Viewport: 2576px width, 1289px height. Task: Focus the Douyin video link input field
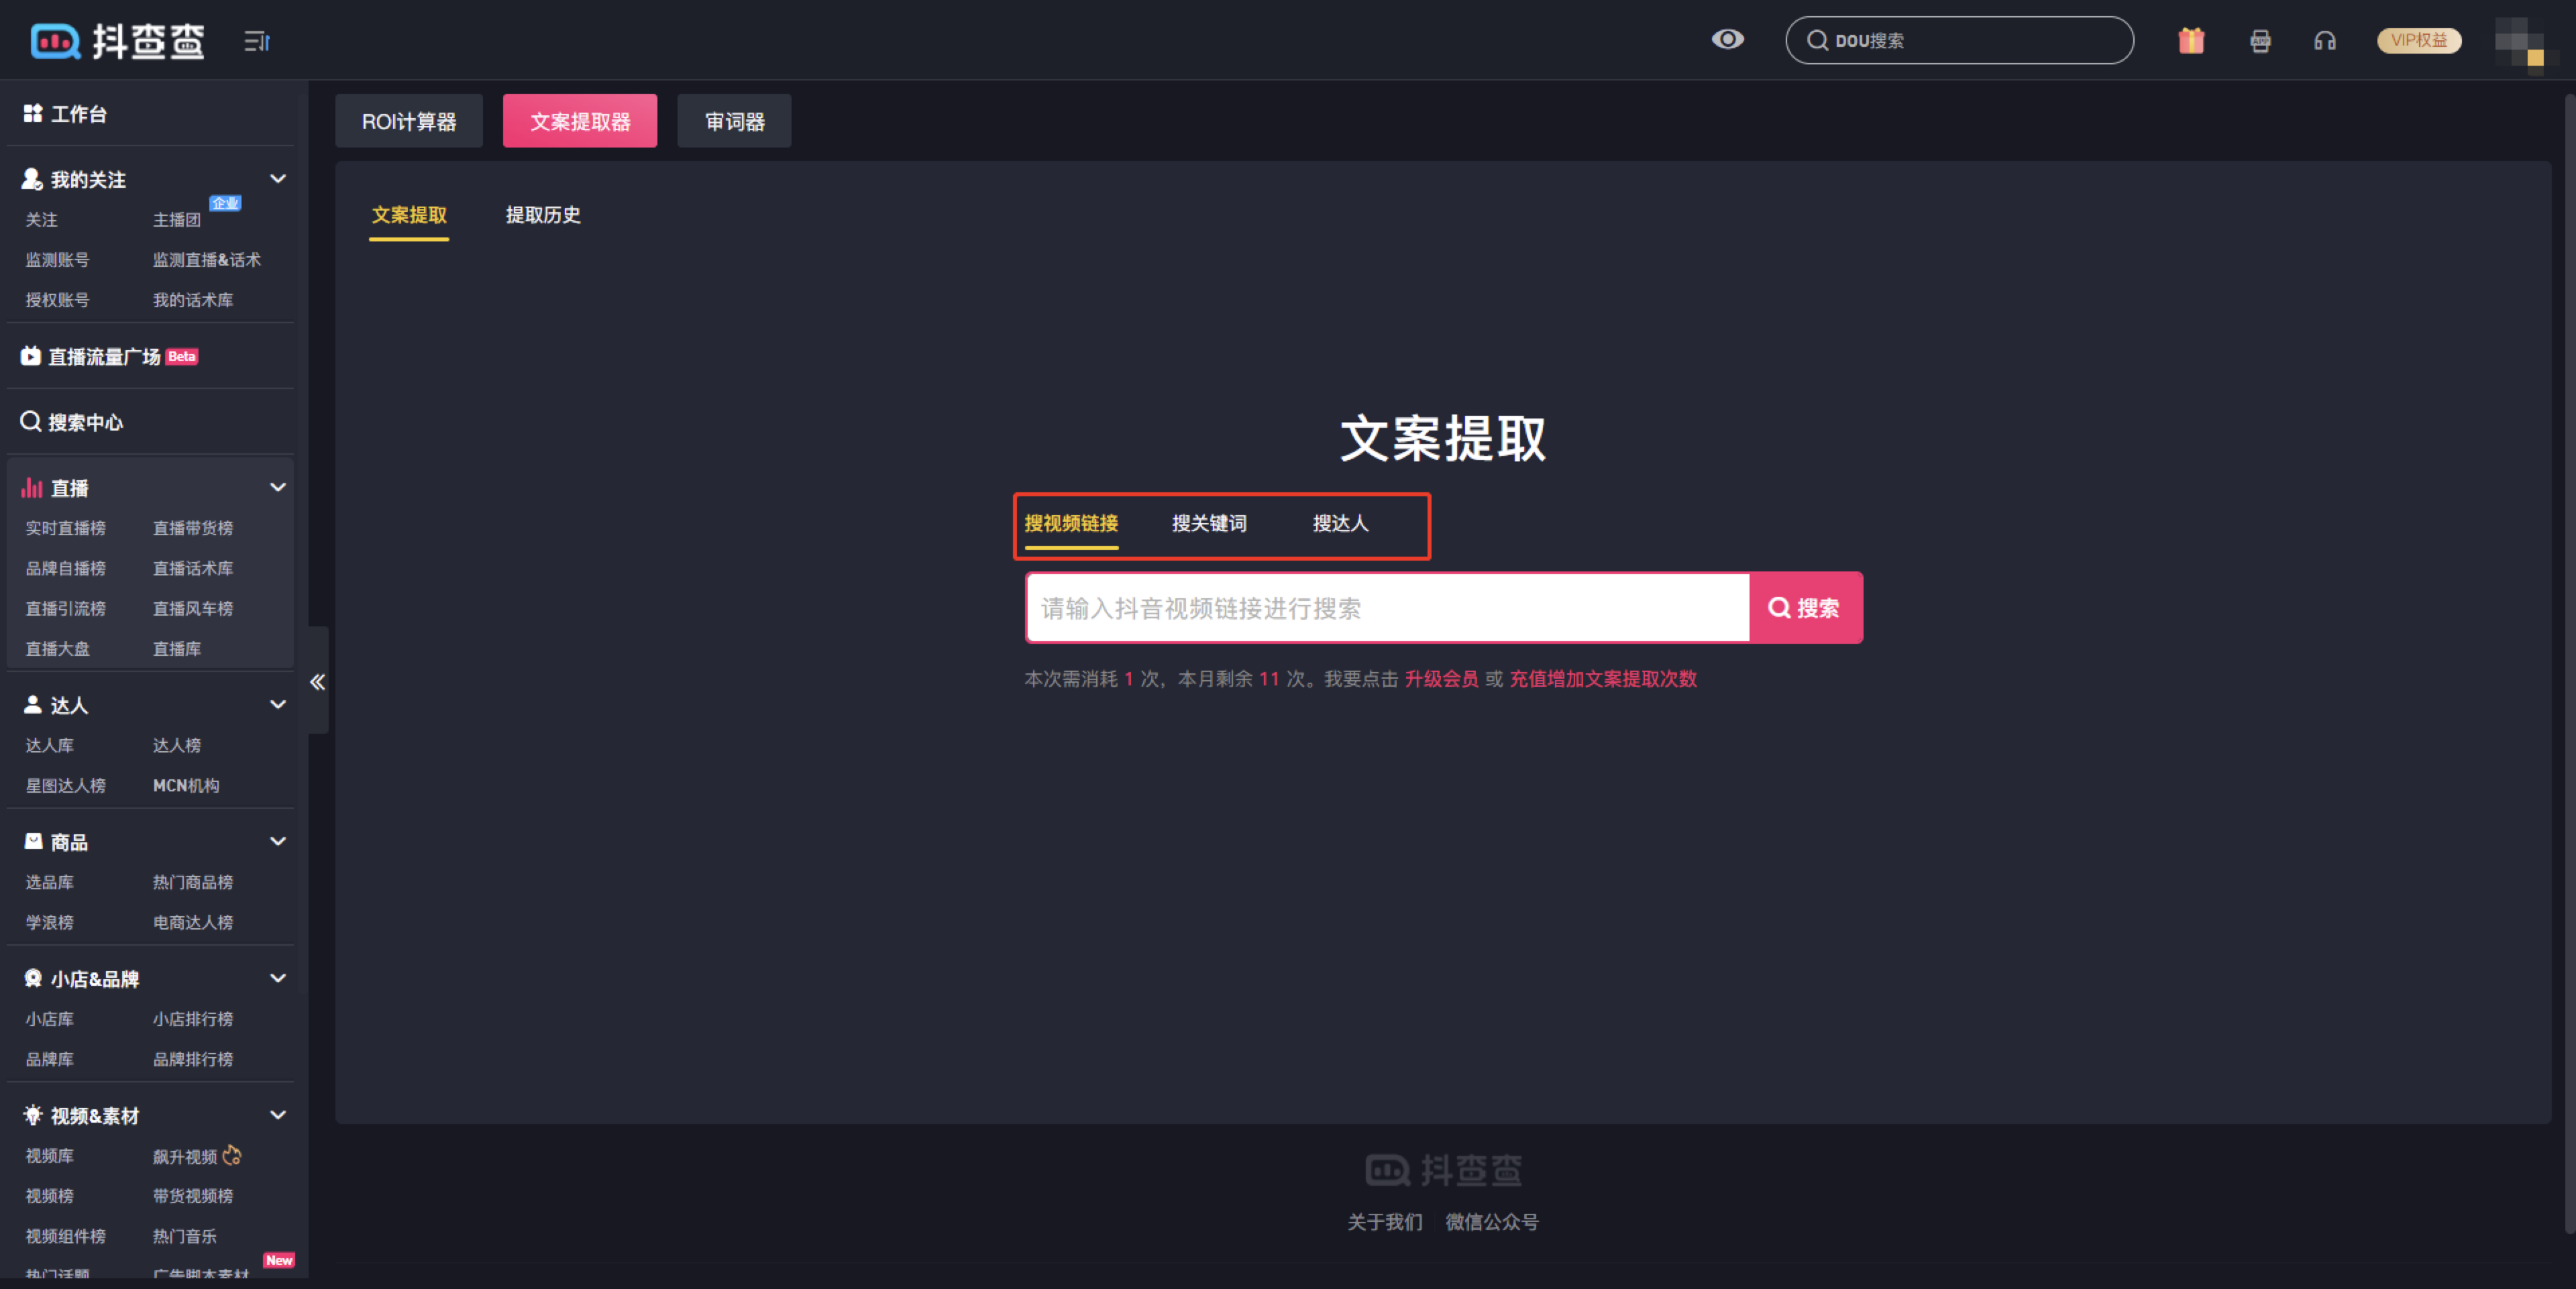tap(1386, 608)
